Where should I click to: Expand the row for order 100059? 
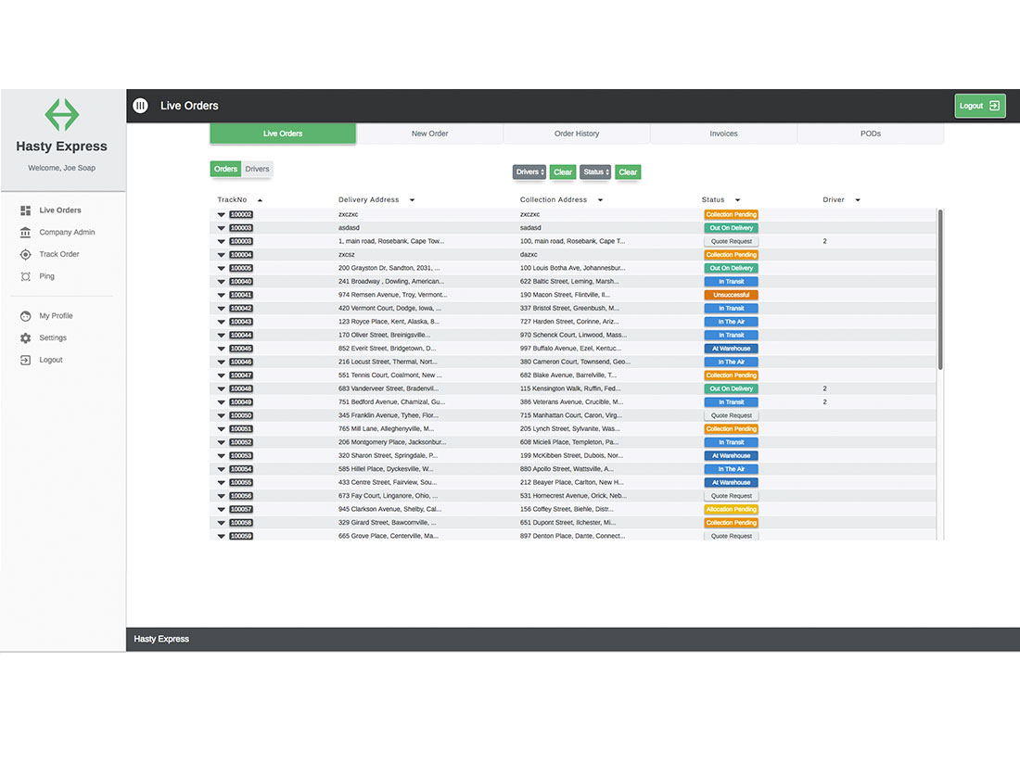click(222, 536)
